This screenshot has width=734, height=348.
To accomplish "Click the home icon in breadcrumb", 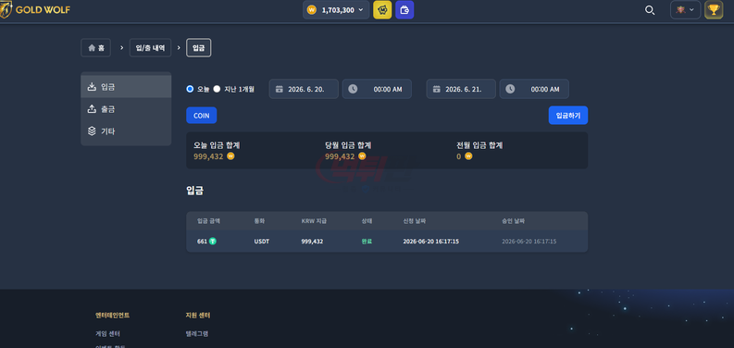I will [92, 48].
